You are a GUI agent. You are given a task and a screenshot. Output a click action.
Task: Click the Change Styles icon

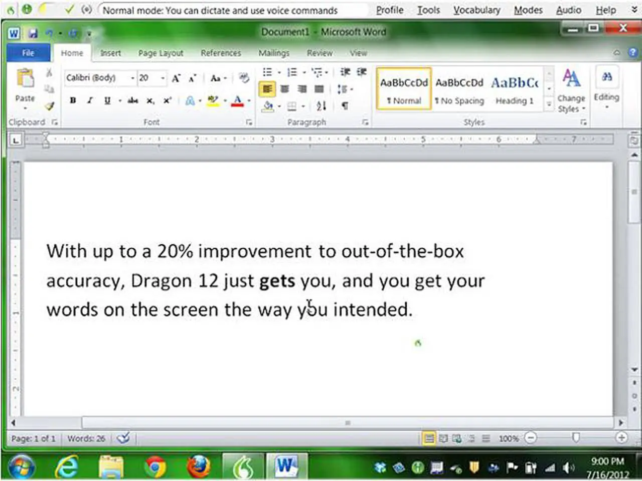click(x=571, y=79)
